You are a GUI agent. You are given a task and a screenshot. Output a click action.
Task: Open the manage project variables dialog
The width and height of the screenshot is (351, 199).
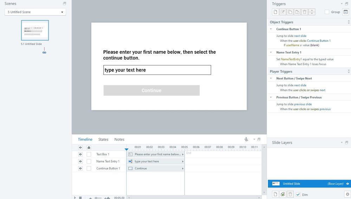(346, 12)
